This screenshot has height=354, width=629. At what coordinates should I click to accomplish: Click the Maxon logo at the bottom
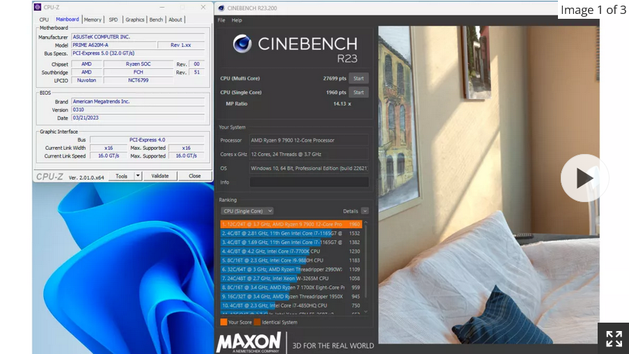pyautogui.click(x=249, y=342)
